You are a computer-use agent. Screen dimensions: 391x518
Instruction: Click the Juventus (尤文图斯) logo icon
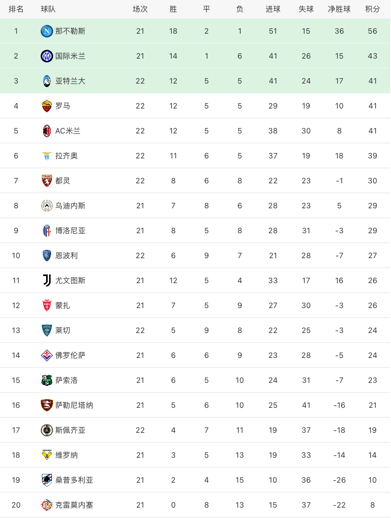(x=47, y=280)
